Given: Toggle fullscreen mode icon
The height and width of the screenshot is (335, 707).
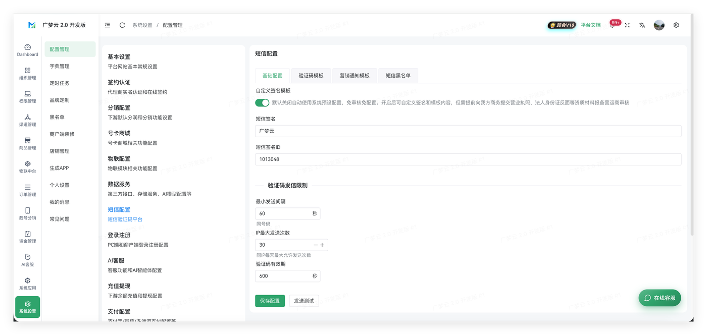Looking at the screenshot, I should pos(627,25).
